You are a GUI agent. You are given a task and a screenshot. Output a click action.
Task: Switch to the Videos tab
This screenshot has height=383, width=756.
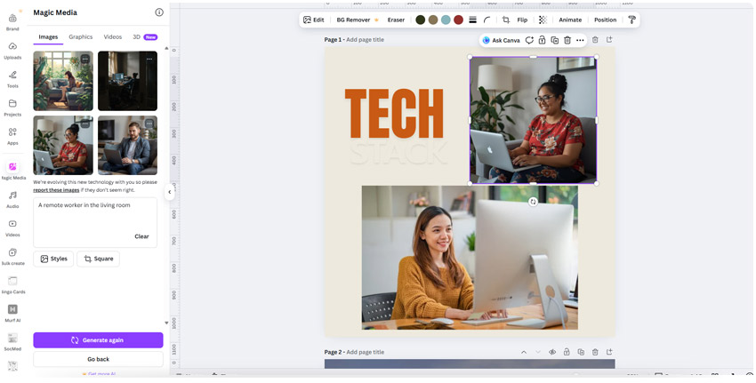point(112,37)
